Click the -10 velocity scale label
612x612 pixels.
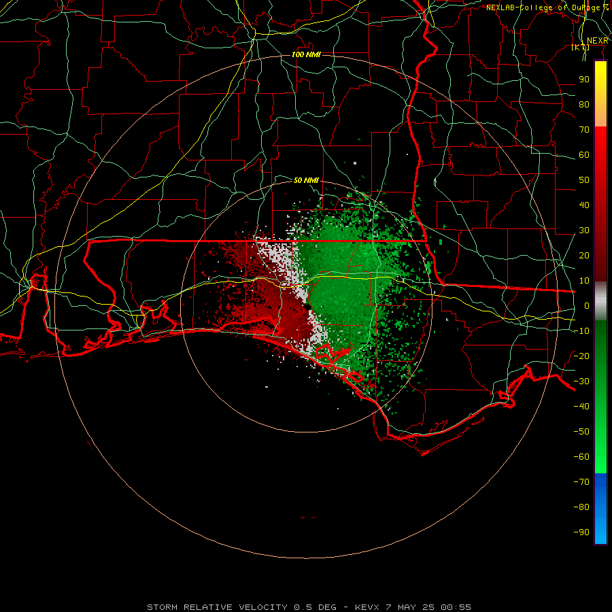tap(581, 331)
